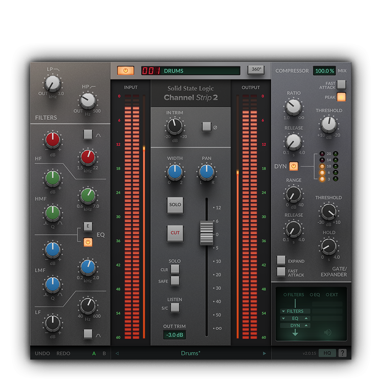Enable gate/expander FAST ATTACK switch
This screenshot has height=383, width=382.
281,272
